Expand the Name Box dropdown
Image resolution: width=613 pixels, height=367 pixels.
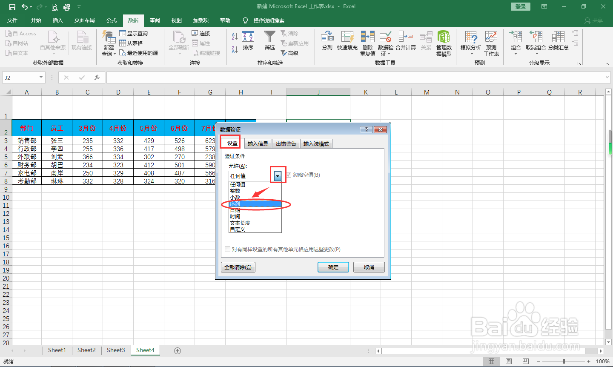(41, 77)
